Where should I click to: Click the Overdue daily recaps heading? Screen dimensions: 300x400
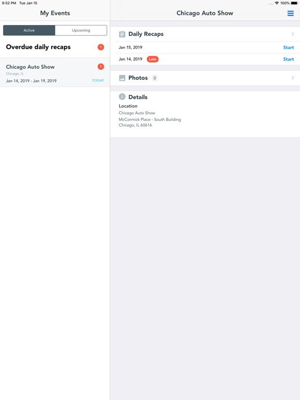(38, 47)
